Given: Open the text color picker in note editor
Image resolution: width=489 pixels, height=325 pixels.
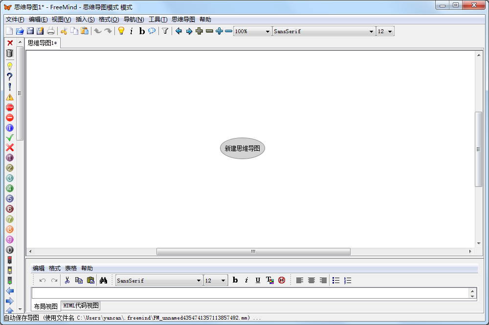Looking at the screenshot, I should click(x=269, y=281).
